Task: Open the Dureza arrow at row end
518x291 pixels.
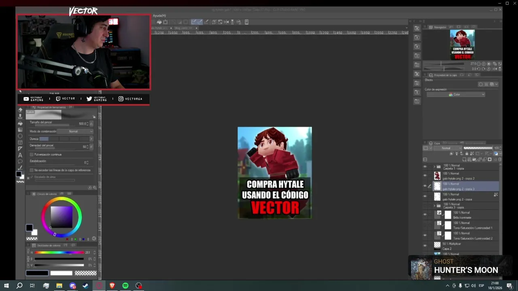Action: [91, 139]
